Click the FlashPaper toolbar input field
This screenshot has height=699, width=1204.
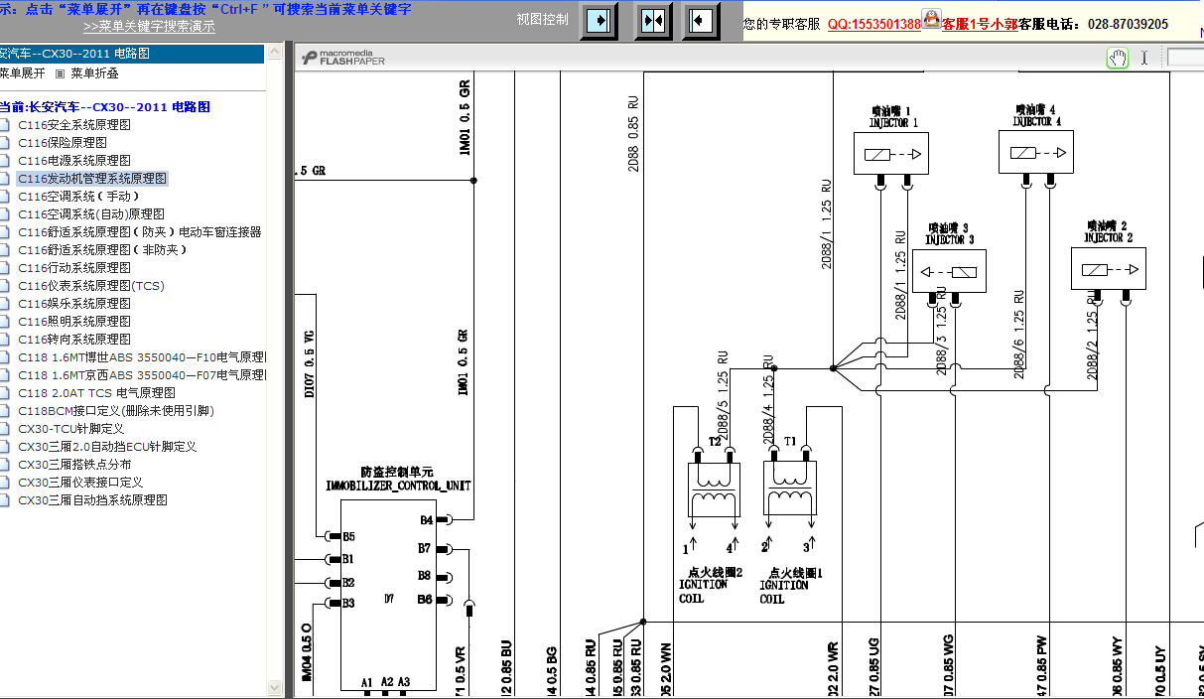[x=1185, y=58]
